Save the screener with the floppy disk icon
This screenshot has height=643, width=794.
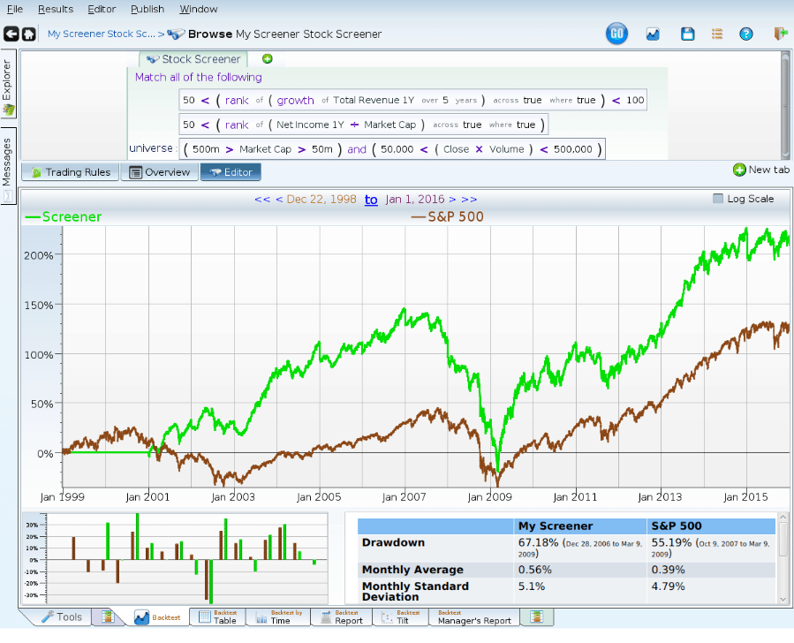[687, 34]
